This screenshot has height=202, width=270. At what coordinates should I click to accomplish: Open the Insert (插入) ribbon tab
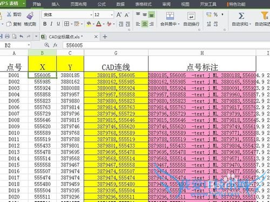coord(56,4)
